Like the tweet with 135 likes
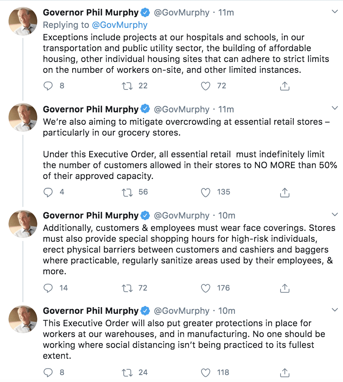The height and width of the screenshot is (382, 343). coord(205,192)
